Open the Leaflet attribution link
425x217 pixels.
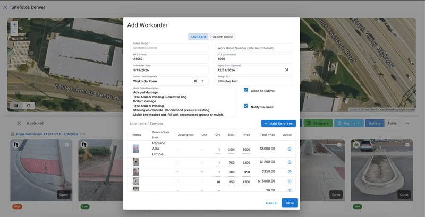point(354,110)
